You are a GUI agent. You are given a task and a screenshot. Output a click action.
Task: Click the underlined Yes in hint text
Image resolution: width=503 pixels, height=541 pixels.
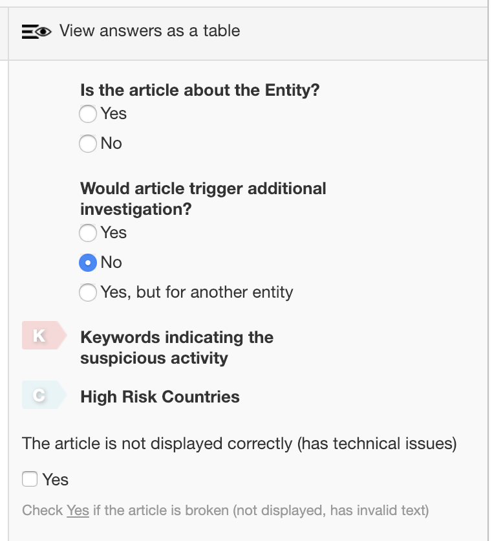[x=78, y=511]
